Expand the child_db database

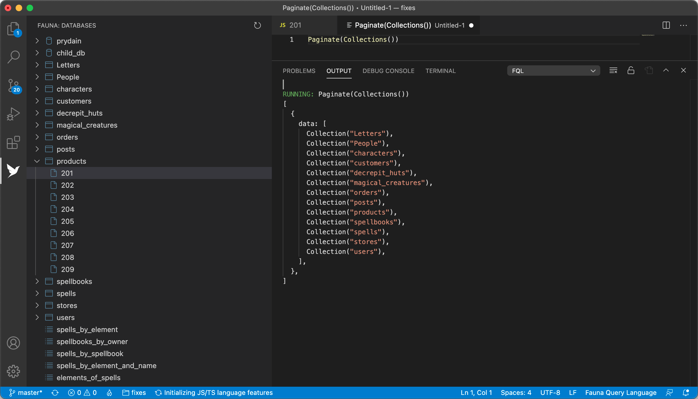(x=37, y=53)
